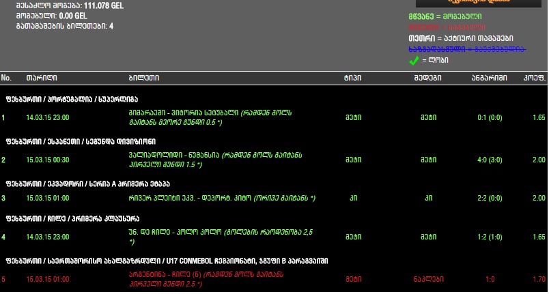549x294 pixels.
Task: Click the white legend entry "თეთრი = აქტიური თამაშები"
Action: coord(461,38)
